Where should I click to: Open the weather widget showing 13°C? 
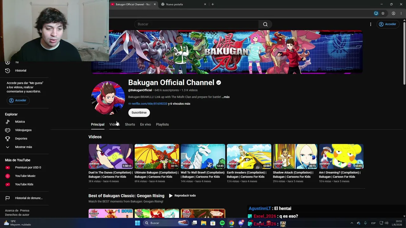pyautogui.click(x=17, y=223)
